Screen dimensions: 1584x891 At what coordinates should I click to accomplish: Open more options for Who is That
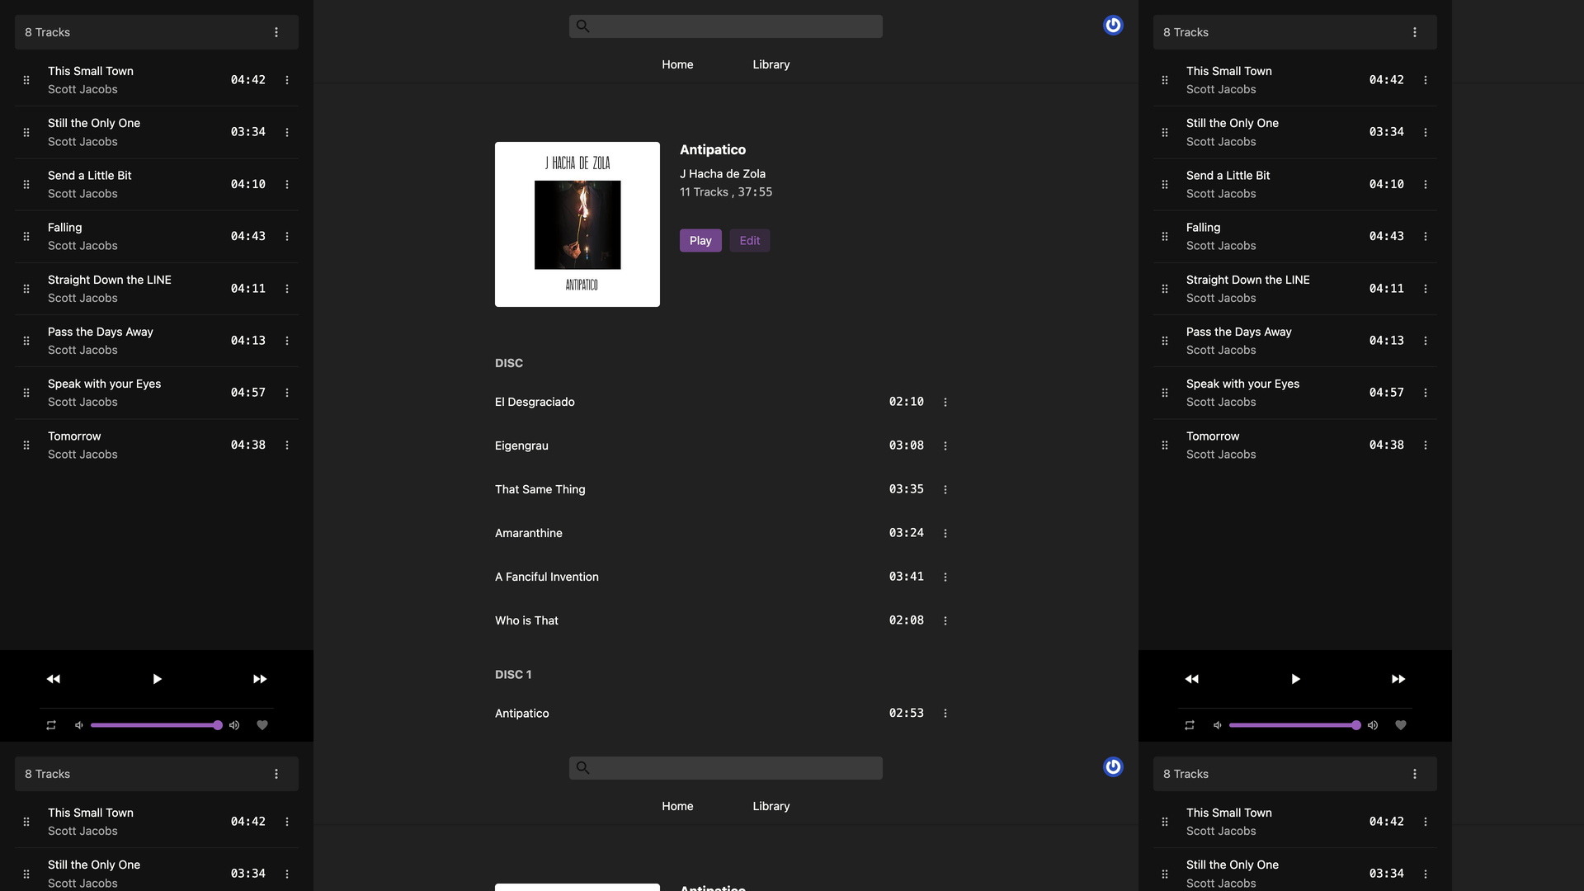[x=945, y=621]
